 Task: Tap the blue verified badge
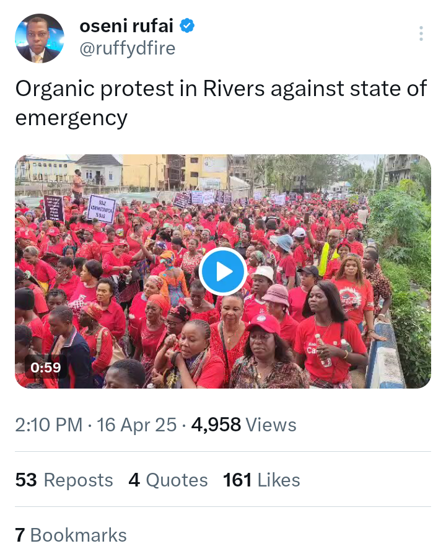coord(187,26)
